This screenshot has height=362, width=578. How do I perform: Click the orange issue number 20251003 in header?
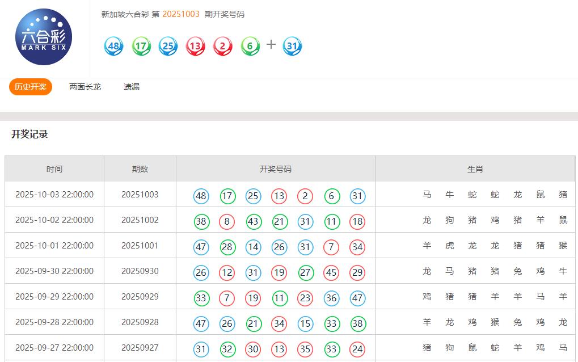(181, 14)
